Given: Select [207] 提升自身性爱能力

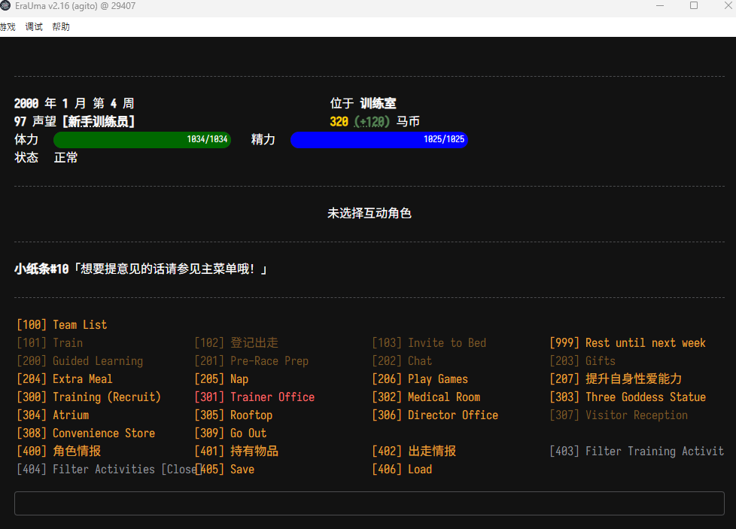Looking at the screenshot, I should tap(616, 379).
